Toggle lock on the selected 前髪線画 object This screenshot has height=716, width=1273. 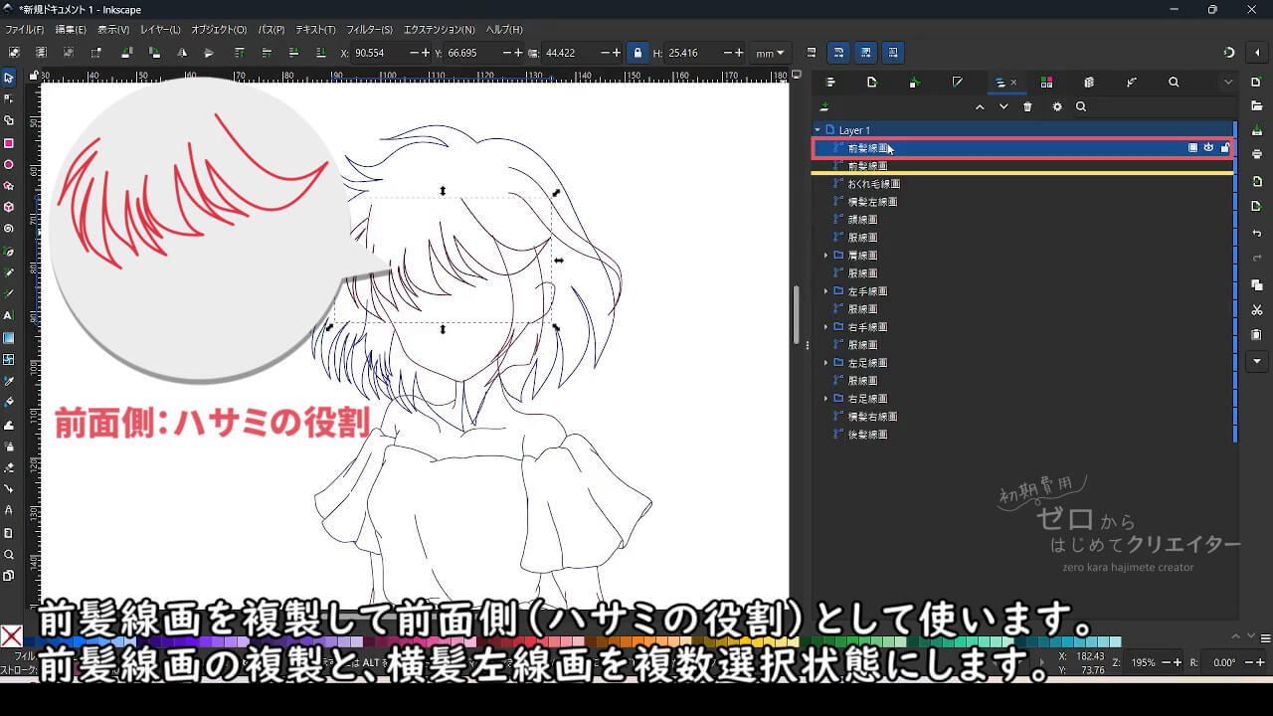(1224, 148)
